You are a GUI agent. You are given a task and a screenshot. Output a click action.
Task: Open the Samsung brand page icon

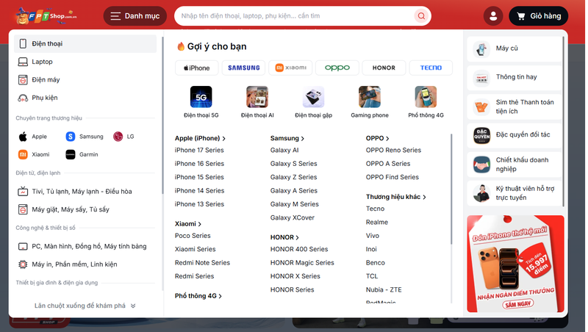(71, 137)
